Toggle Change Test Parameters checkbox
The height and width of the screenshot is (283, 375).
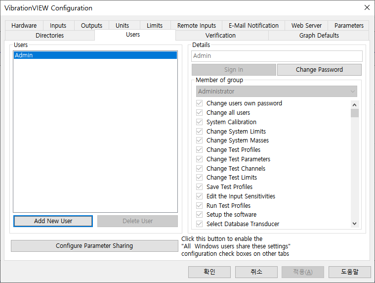(x=199, y=159)
